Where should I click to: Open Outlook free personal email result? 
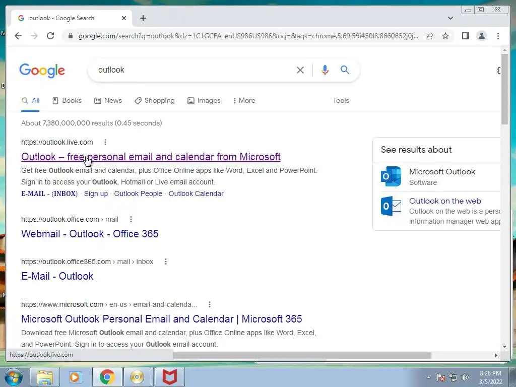tap(151, 157)
